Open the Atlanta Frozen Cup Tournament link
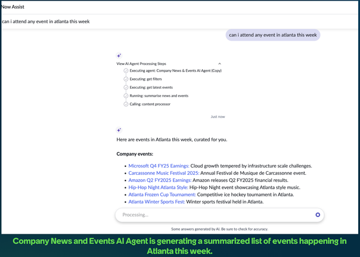The height and width of the screenshot is (257, 360). (x=162, y=194)
